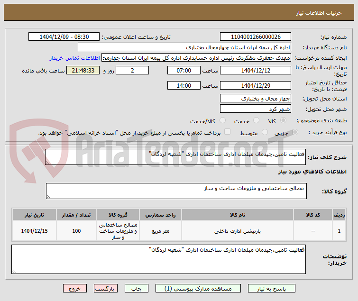
Task: Select the 'جزیی' purchase type radio
Action: pos(295,132)
